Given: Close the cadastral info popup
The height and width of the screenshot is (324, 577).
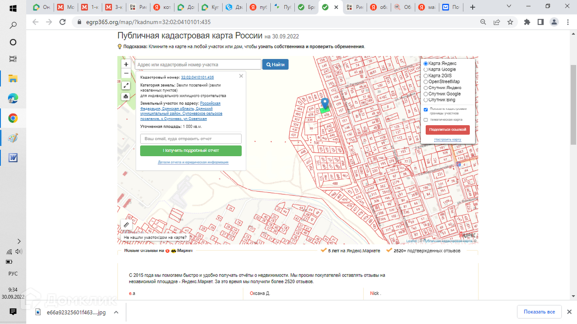Looking at the screenshot, I should coord(241,76).
